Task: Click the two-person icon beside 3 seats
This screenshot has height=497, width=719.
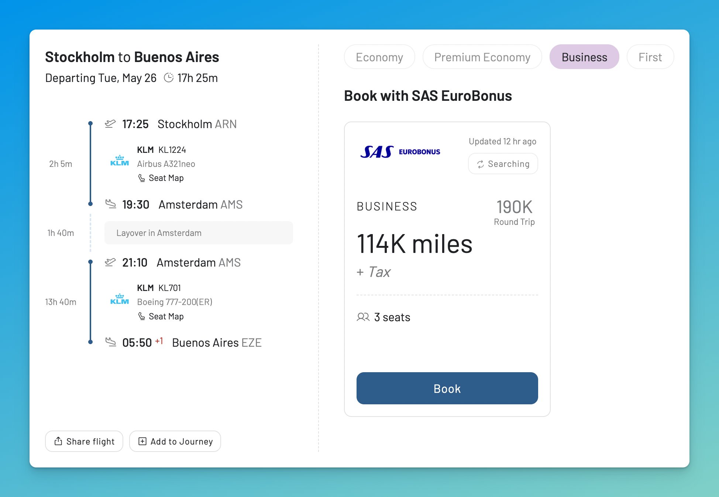Action: pyautogui.click(x=363, y=317)
